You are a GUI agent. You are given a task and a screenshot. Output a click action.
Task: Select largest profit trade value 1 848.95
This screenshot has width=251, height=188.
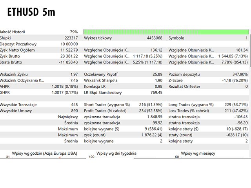[x=155, y=117]
